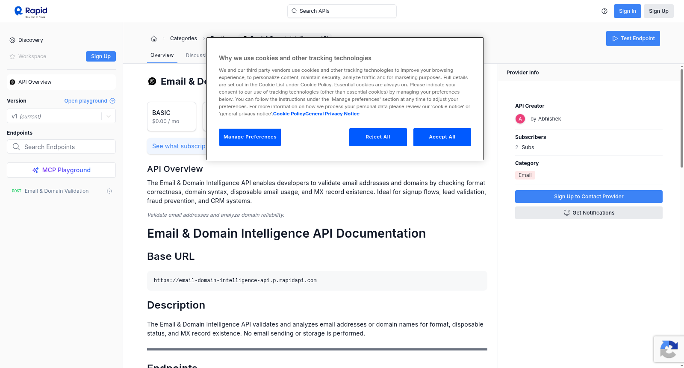Open the v1 (current) version dropdown
The width and height of the screenshot is (684, 368).
coord(61,116)
